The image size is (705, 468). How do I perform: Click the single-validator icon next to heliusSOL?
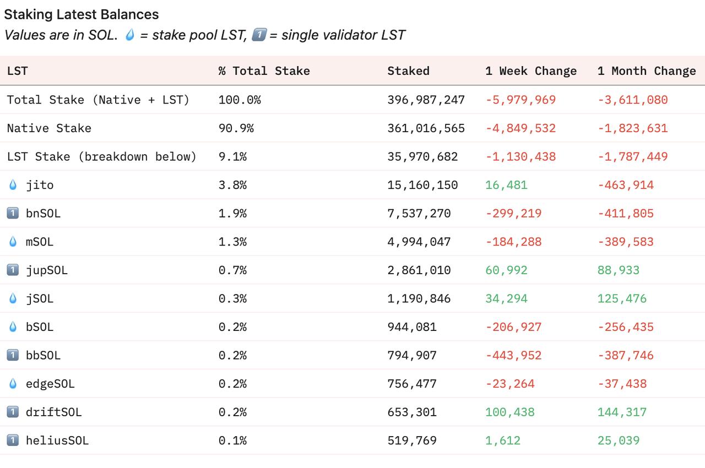click(13, 440)
